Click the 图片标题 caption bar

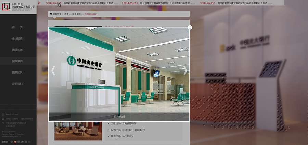[x=119, y=117]
